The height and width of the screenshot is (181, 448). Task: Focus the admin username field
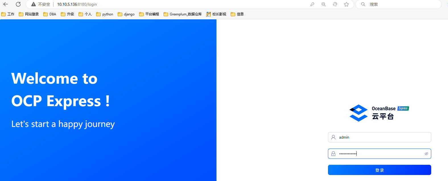[x=379, y=137]
